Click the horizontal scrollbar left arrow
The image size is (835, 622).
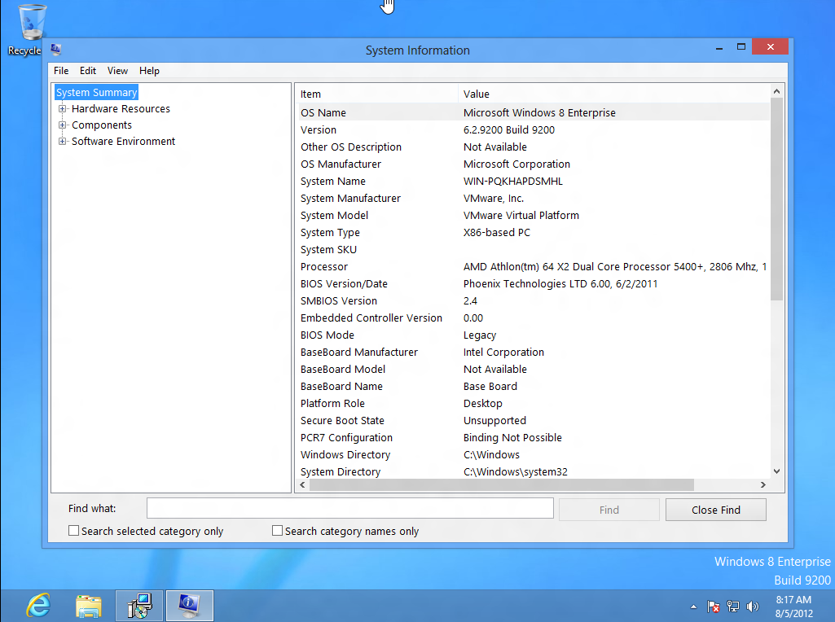[302, 484]
